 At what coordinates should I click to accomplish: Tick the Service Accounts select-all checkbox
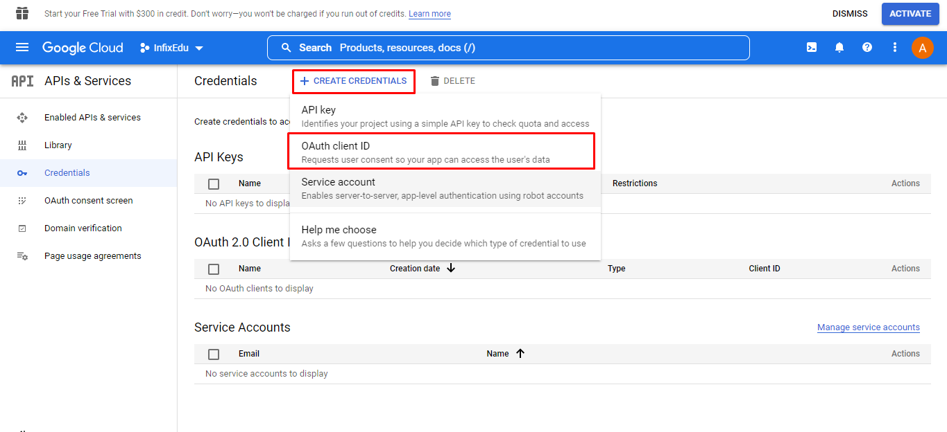tap(214, 354)
